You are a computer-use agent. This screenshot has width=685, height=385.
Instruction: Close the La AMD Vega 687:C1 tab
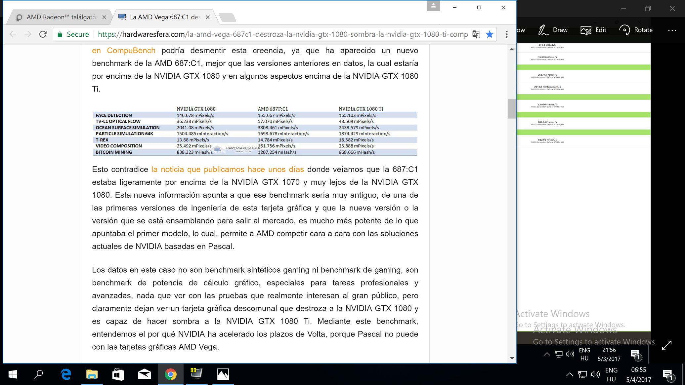point(208,17)
